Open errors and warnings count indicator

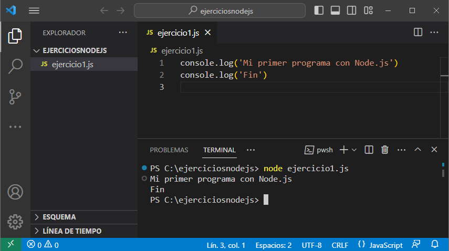click(x=43, y=245)
